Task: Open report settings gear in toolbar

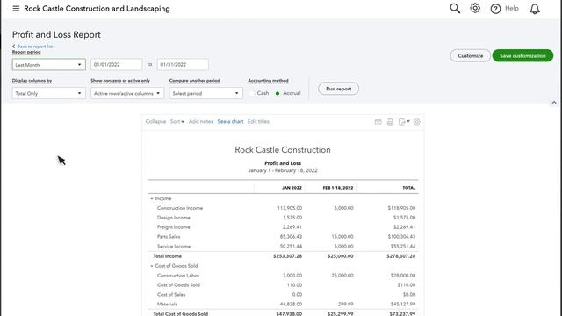Action: [416, 122]
